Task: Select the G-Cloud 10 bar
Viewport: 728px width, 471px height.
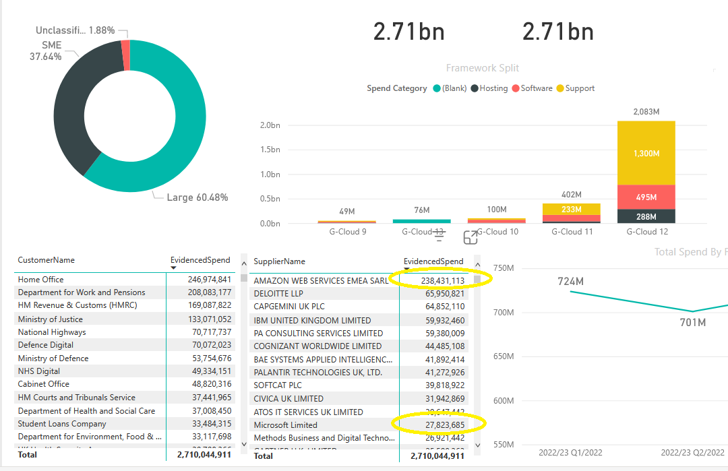Action: pyautogui.click(x=496, y=221)
